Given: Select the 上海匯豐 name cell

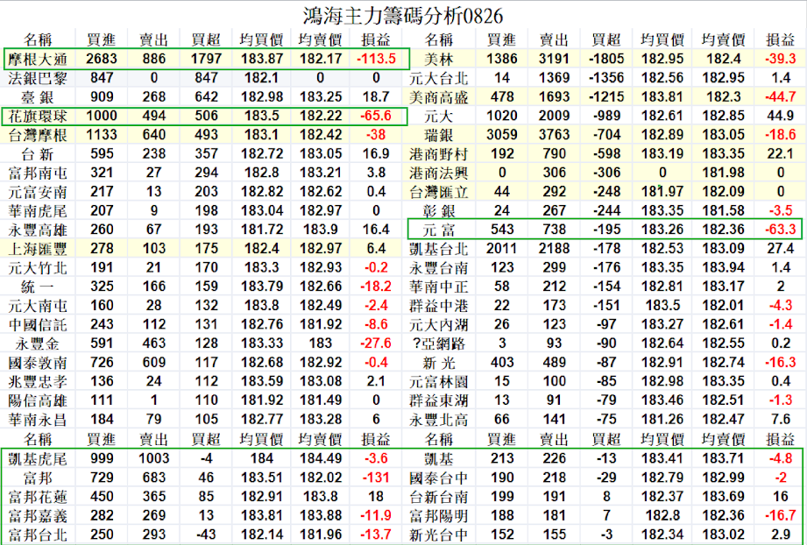Looking at the screenshot, I should click(x=38, y=249).
